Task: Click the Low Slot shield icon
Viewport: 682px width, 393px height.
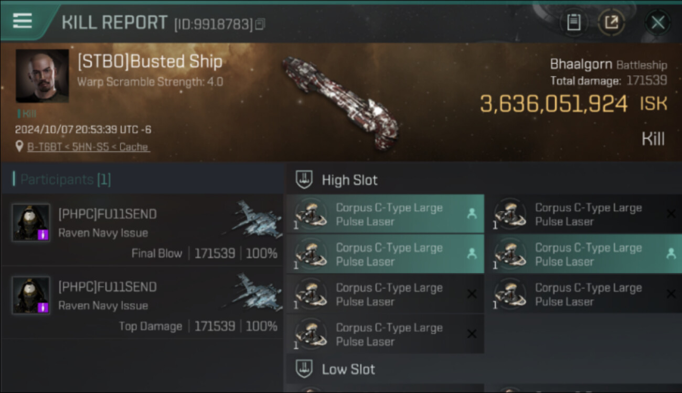Action: [x=304, y=369]
